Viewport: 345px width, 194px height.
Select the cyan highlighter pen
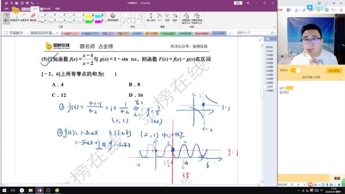99,15
